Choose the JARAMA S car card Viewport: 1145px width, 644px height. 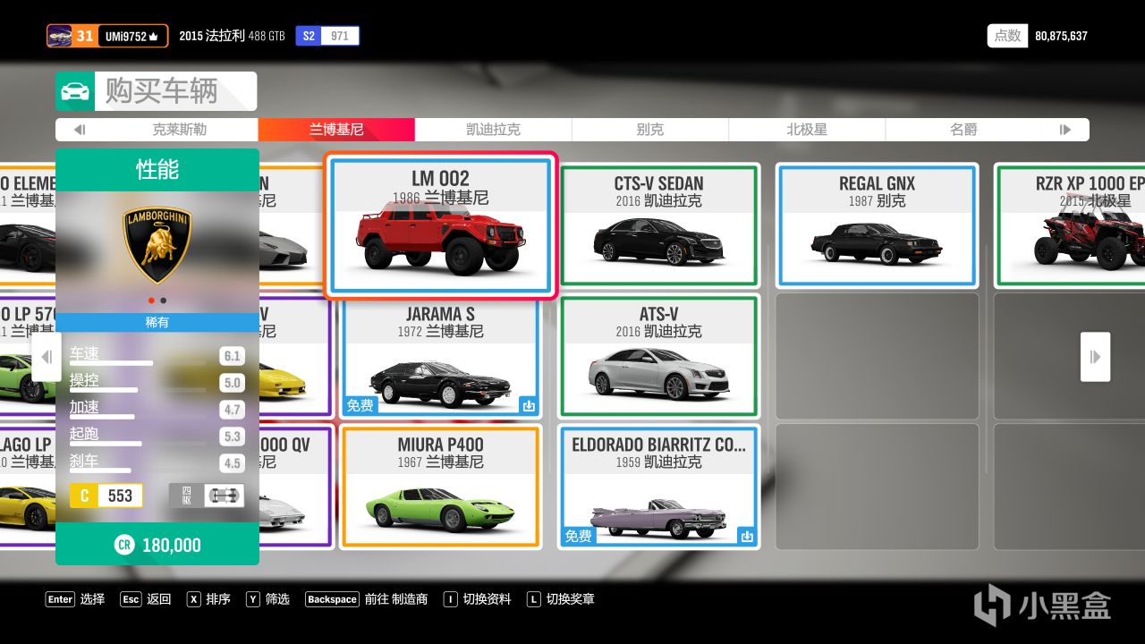click(441, 356)
